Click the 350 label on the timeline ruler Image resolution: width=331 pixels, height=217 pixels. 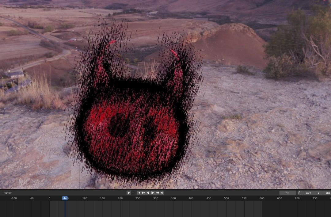click(x=173, y=198)
